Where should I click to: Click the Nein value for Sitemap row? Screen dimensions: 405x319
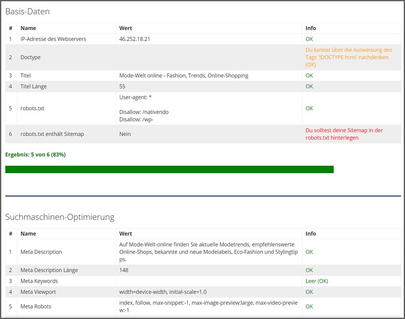(125, 134)
